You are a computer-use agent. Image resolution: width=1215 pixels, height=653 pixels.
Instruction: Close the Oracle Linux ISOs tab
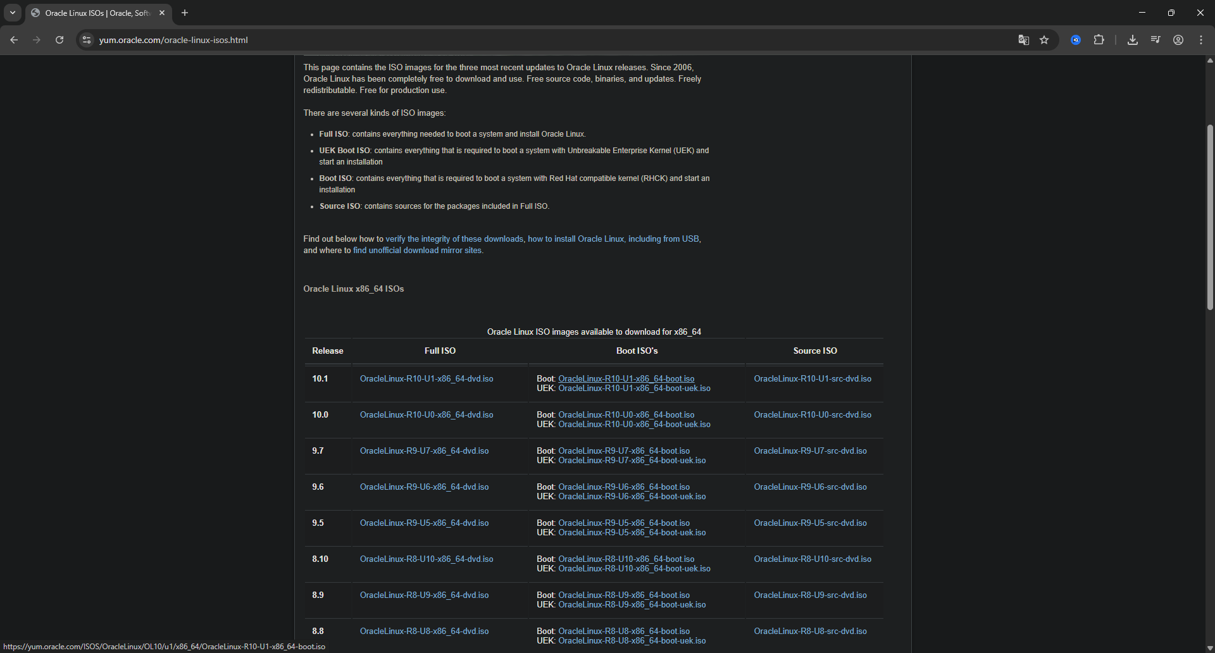click(161, 12)
